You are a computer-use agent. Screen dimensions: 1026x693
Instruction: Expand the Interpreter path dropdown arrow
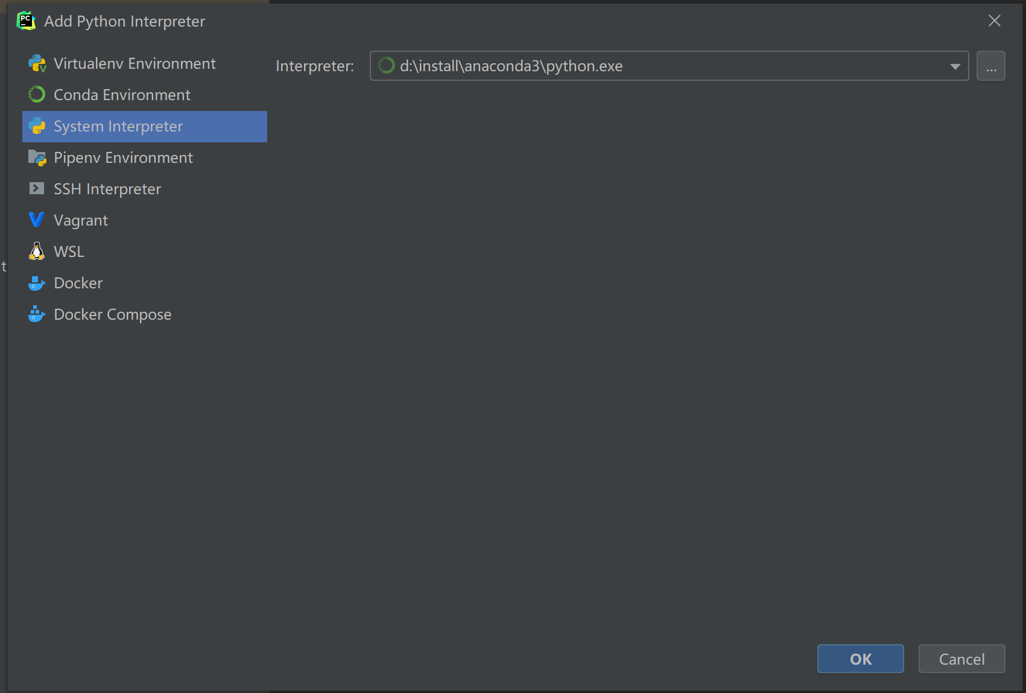click(955, 66)
